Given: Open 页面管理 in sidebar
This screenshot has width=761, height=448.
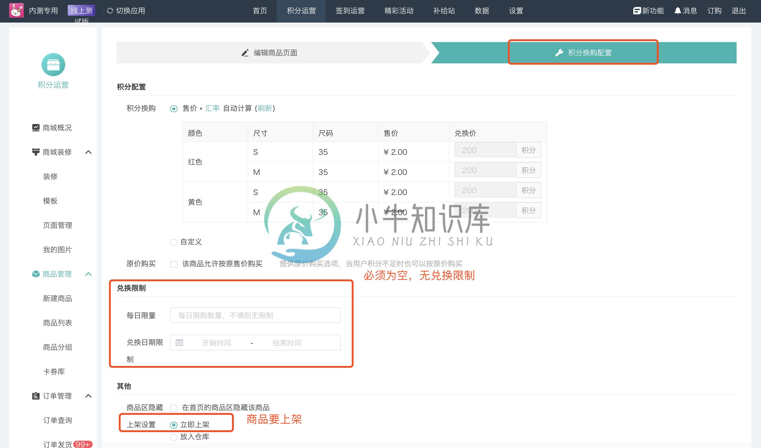Looking at the screenshot, I should pyautogui.click(x=58, y=225).
